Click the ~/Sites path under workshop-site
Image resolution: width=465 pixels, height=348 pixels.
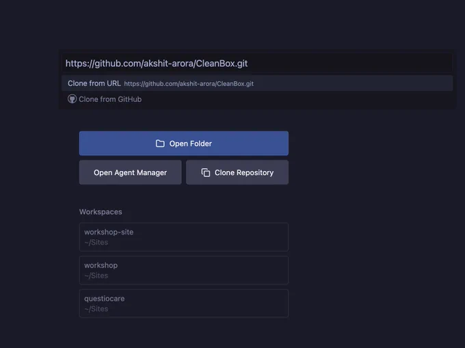pos(96,243)
